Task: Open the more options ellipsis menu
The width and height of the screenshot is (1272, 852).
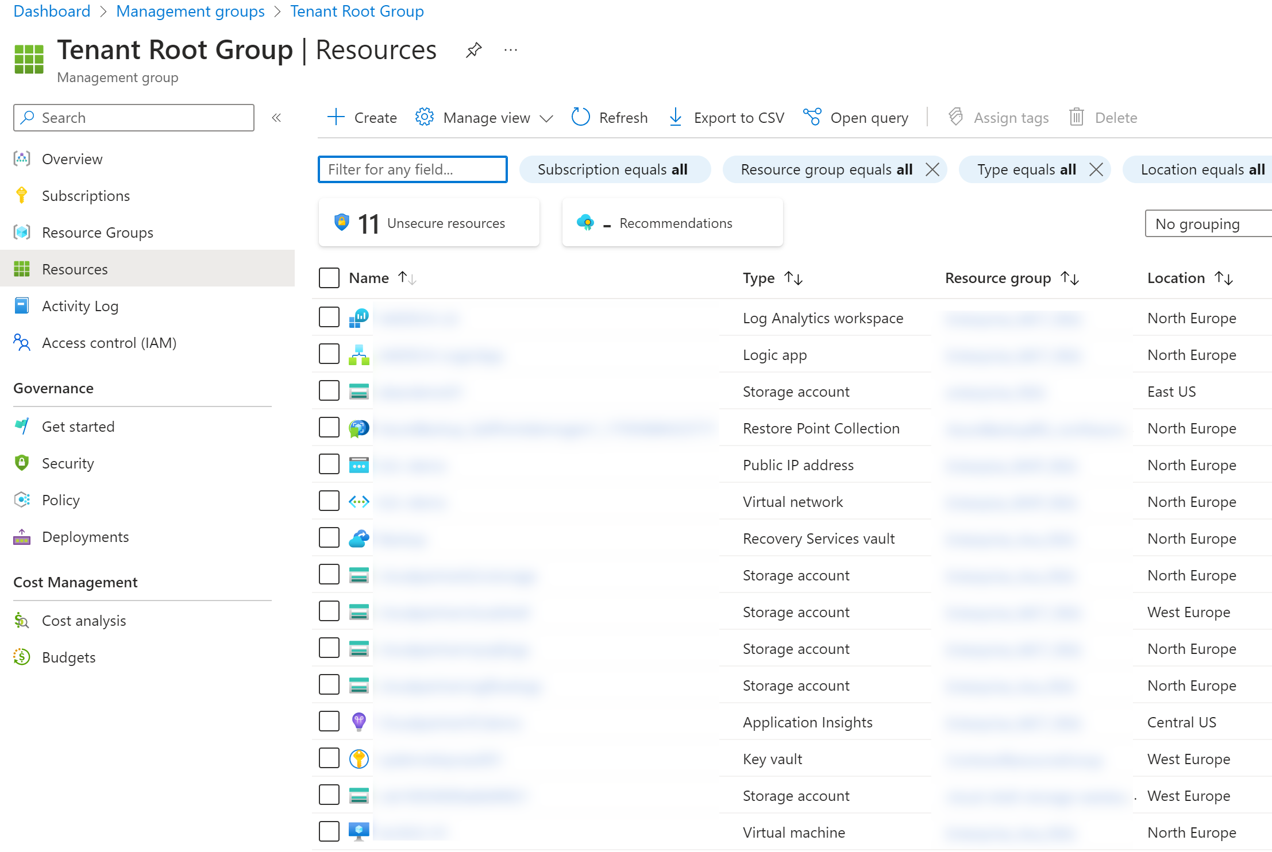Action: [510, 51]
